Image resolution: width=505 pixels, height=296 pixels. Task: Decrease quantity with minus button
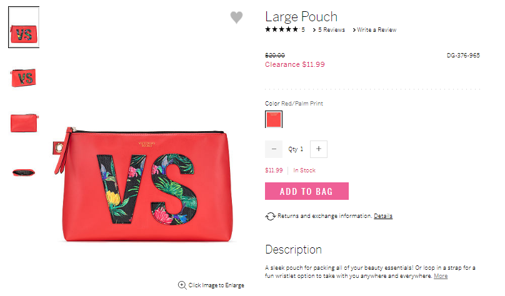click(274, 149)
